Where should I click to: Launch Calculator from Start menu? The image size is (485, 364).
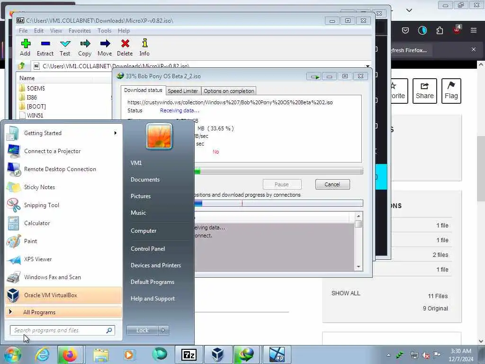(x=63, y=223)
